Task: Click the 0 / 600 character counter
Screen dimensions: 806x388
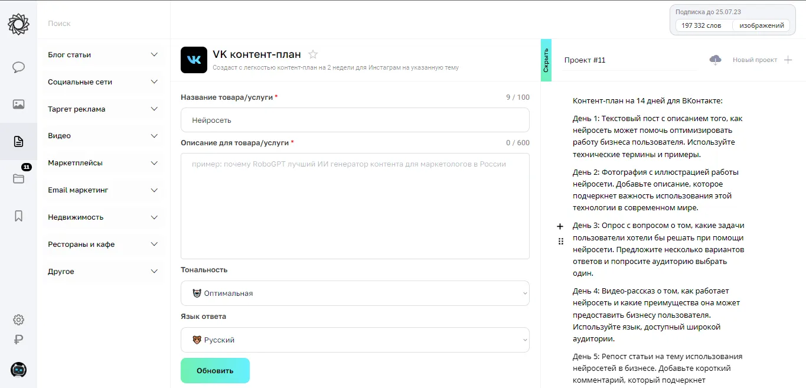Action: [518, 143]
